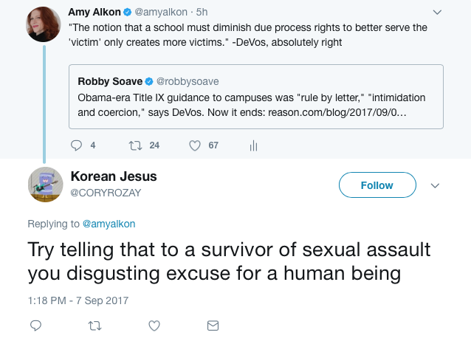
Task: Click the Korean Jesus display name
Action: (x=114, y=176)
